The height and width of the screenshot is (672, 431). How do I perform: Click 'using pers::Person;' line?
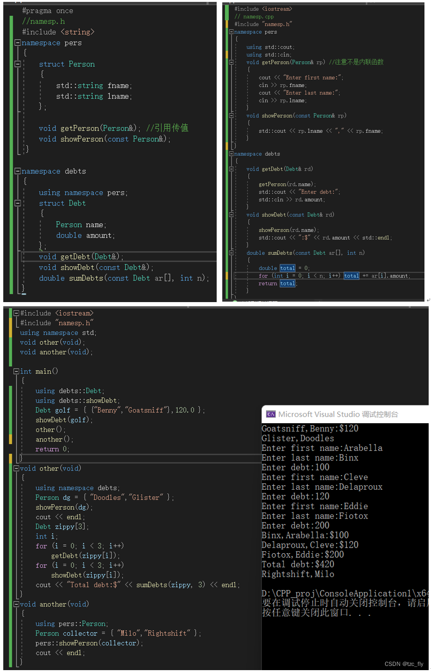(72, 624)
